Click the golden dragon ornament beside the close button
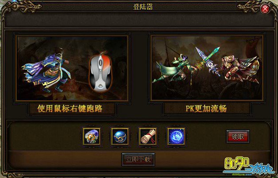This screenshot has width=278, height=178. (248, 7)
